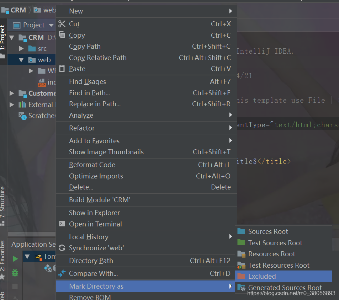Screen dimensions: 339x300
Task: Open the Project view dropdown arrow
Action: point(51,25)
